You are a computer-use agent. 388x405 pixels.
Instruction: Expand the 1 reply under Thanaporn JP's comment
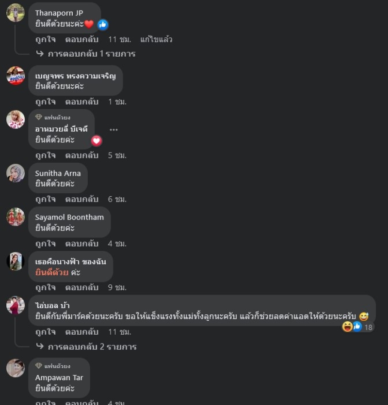click(92, 54)
